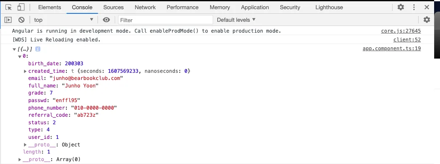
Task: Clear console with the ban icon
Action: coord(21,20)
